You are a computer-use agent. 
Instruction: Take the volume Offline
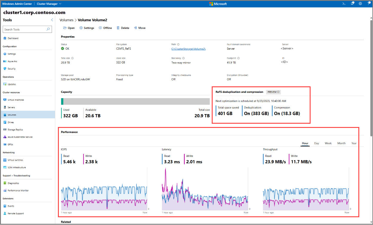pos(105,28)
